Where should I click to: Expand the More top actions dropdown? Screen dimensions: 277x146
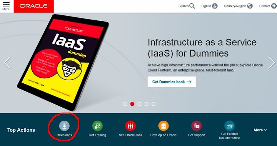[x=260, y=130]
